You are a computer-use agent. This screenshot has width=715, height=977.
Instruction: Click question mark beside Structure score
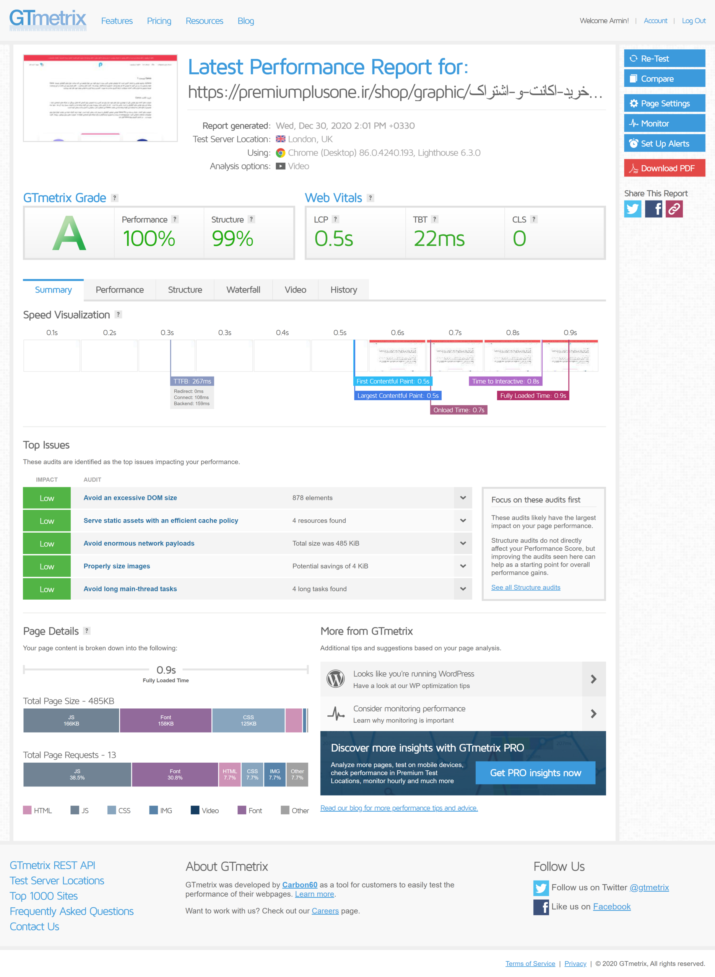252,219
